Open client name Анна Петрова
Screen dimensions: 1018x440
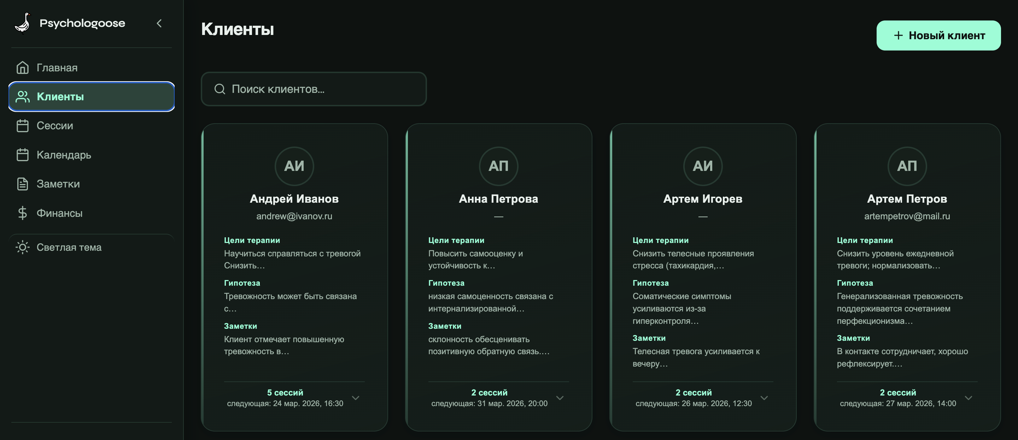498,199
